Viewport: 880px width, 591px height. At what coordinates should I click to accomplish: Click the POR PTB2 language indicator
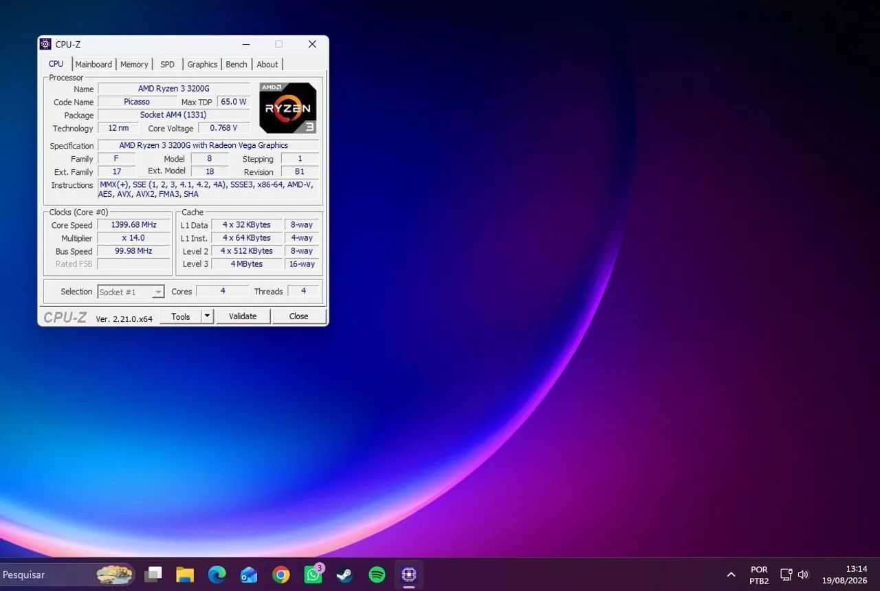[x=759, y=575]
